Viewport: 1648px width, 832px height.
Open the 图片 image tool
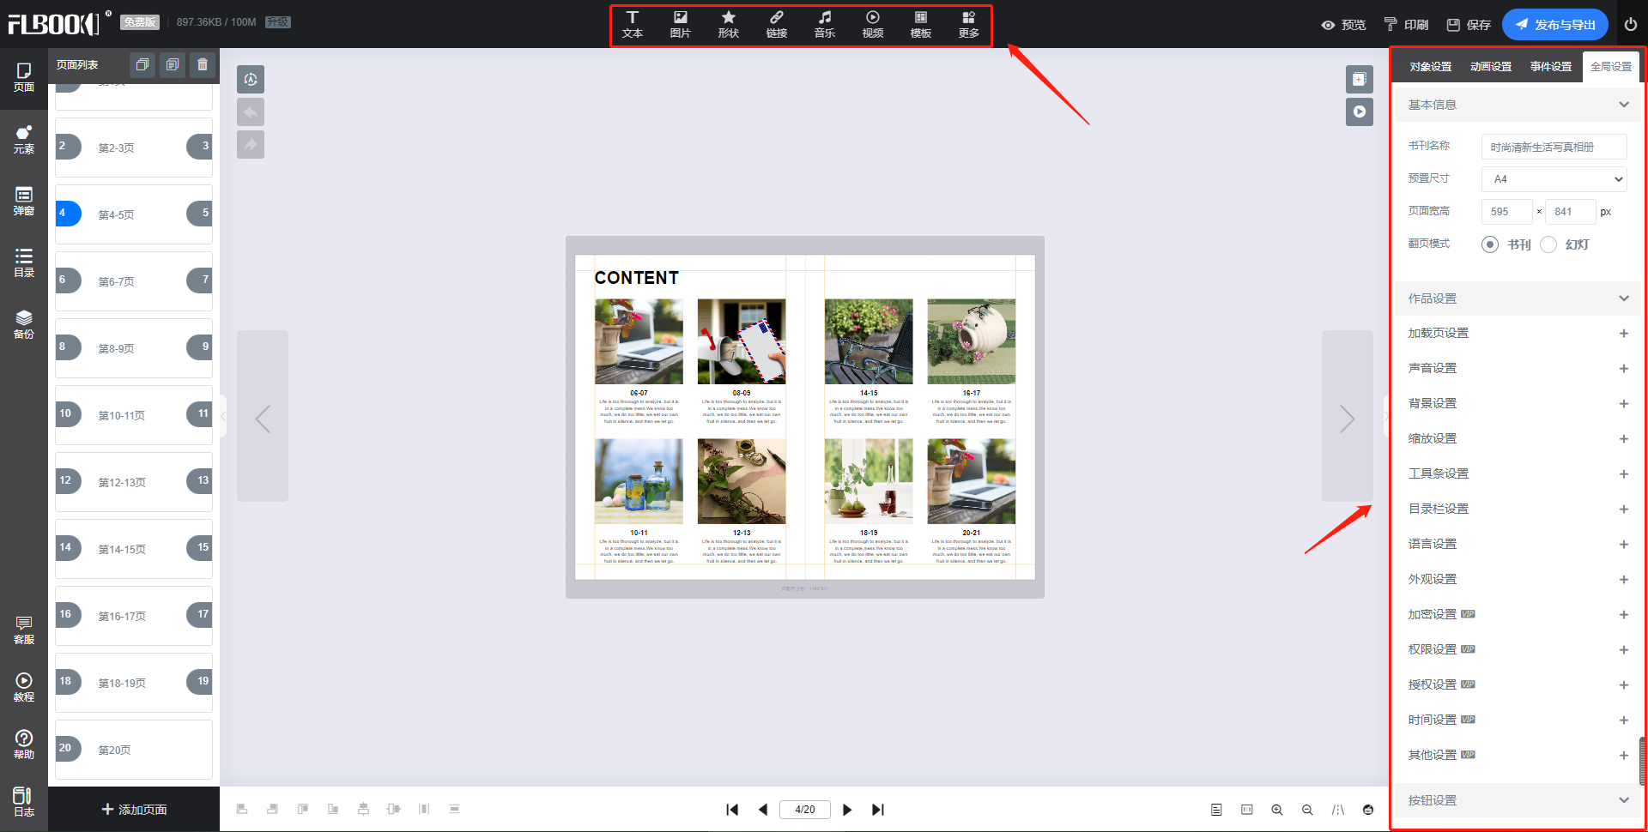[x=681, y=25]
